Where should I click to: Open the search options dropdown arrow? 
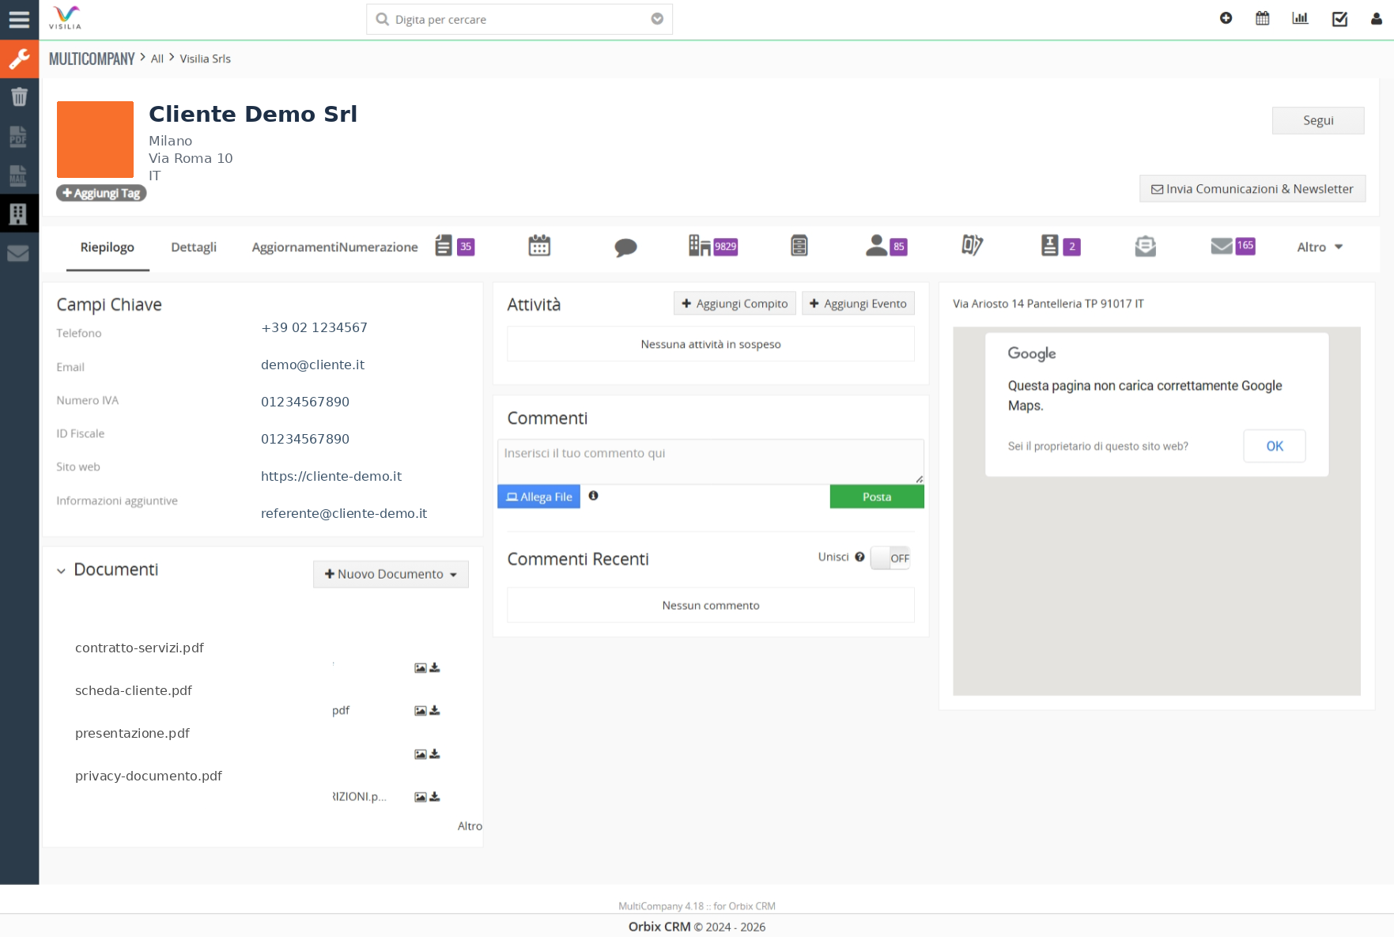pos(657,19)
